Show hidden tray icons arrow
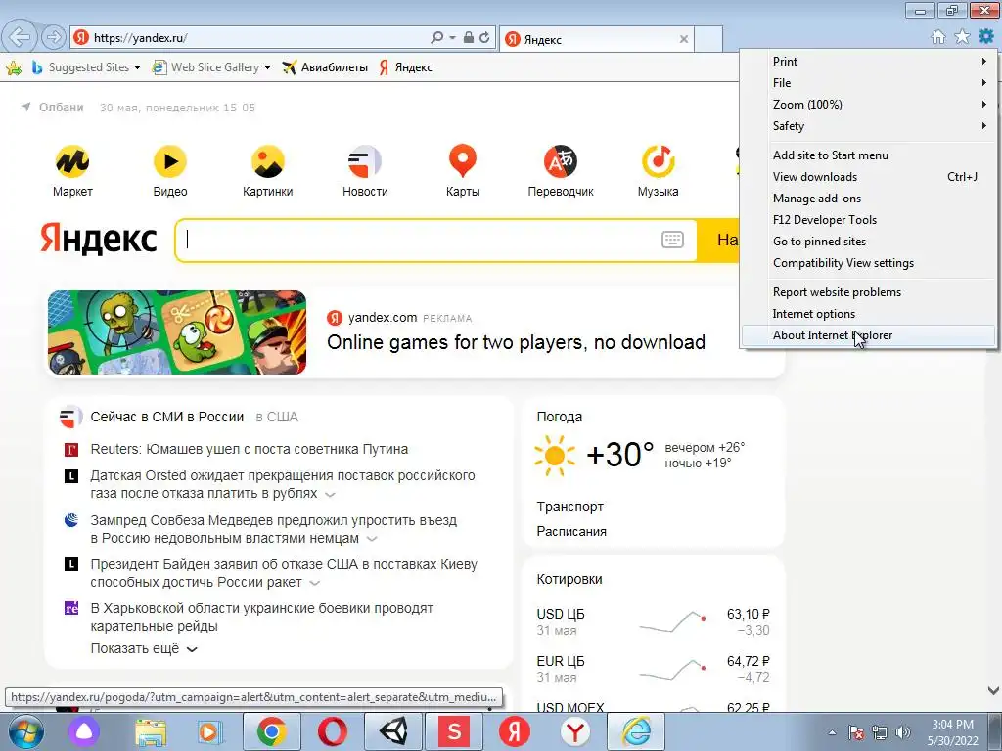The image size is (1002, 751). pyautogui.click(x=832, y=733)
